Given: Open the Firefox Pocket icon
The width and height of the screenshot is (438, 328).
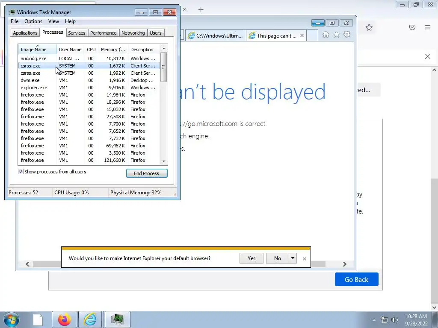Looking at the screenshot, I should [412, 27].
